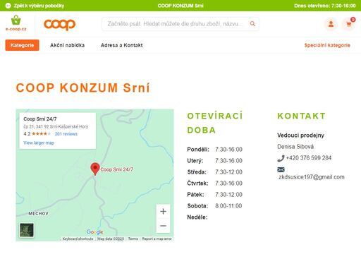Open Adresa a Kontakt menu item
361x271 pixels.
[x=121, y=45]
